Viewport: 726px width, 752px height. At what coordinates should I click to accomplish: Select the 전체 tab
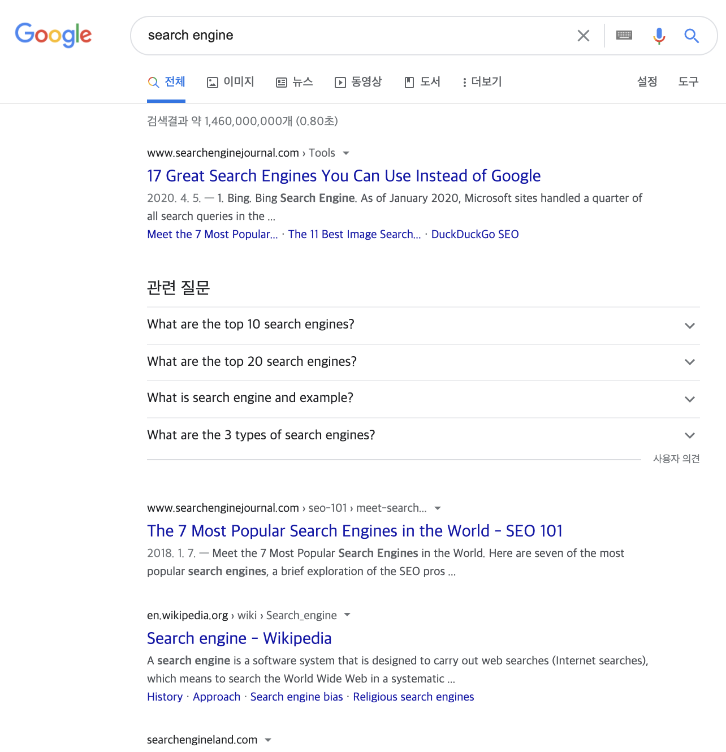(166, 82)
